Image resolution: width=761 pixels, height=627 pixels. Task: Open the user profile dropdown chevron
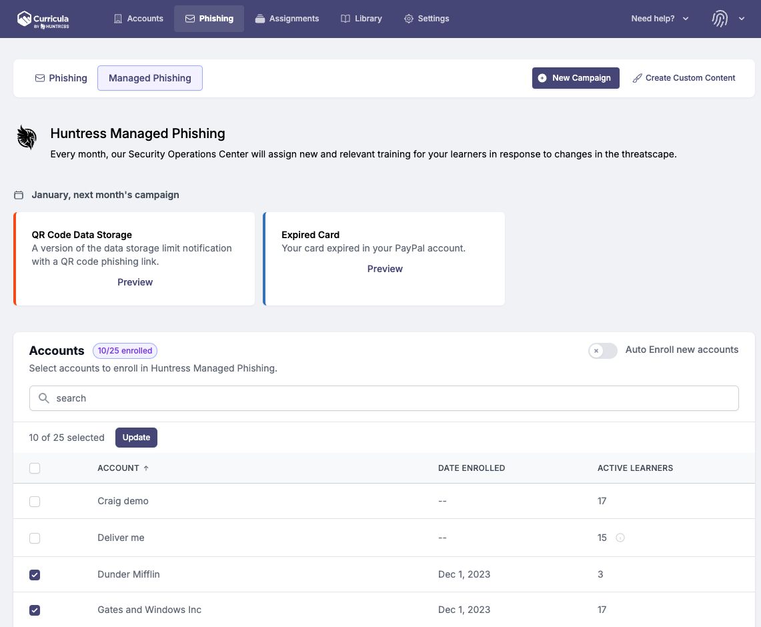coord(742,19)
